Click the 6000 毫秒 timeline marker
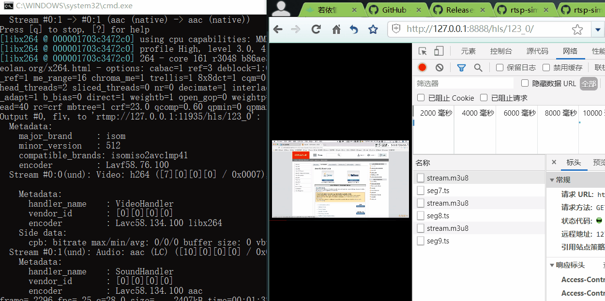 click(519, 113)
